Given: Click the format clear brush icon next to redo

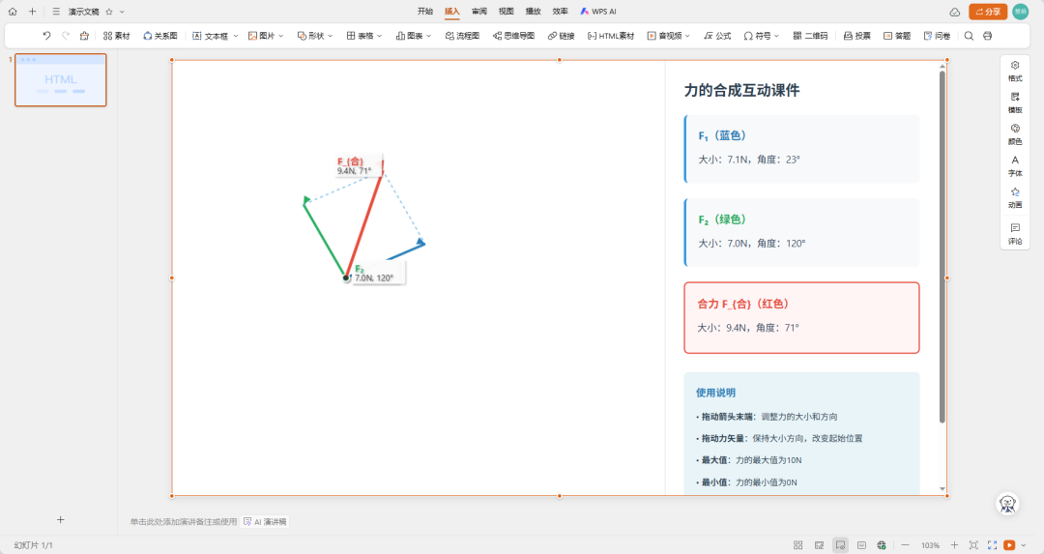Looking at the screenshot, I should [84, 36].
